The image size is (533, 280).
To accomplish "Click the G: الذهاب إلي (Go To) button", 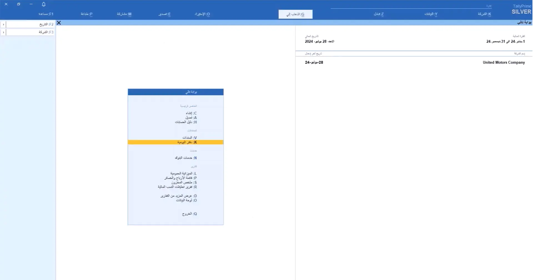I will [x=295, y=14].
